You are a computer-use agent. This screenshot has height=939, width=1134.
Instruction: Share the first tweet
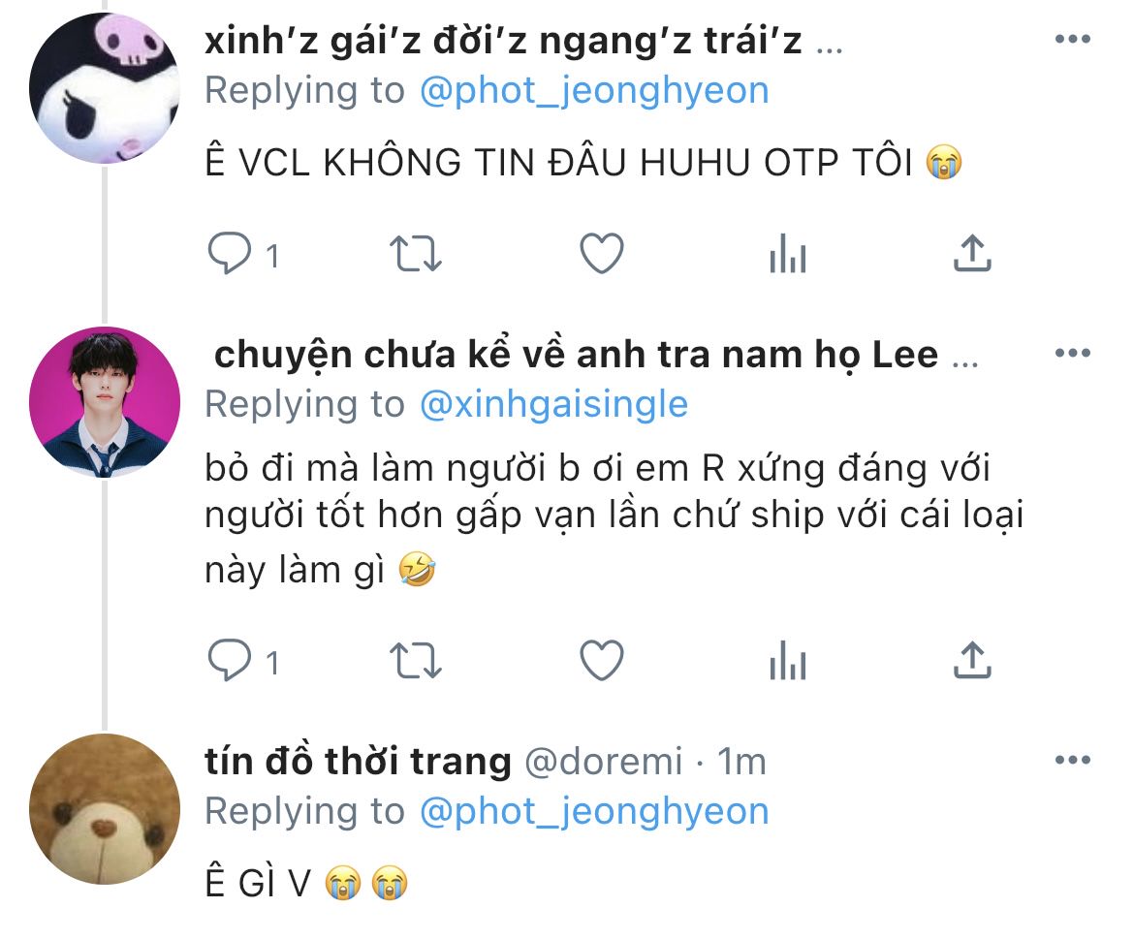click(x=972, y=253)
